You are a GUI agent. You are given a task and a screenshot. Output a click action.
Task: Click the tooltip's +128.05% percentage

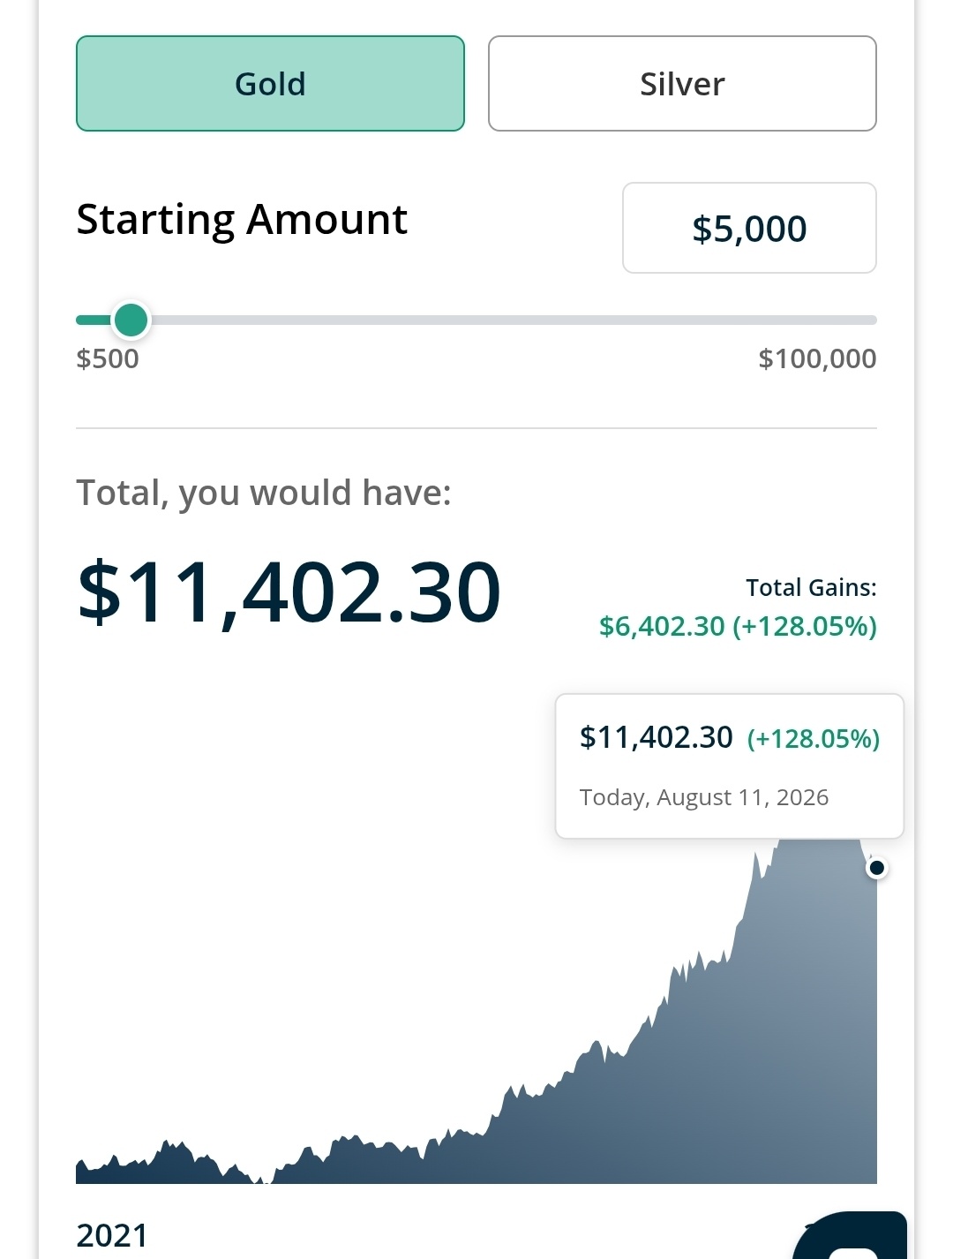pos(814,738)
